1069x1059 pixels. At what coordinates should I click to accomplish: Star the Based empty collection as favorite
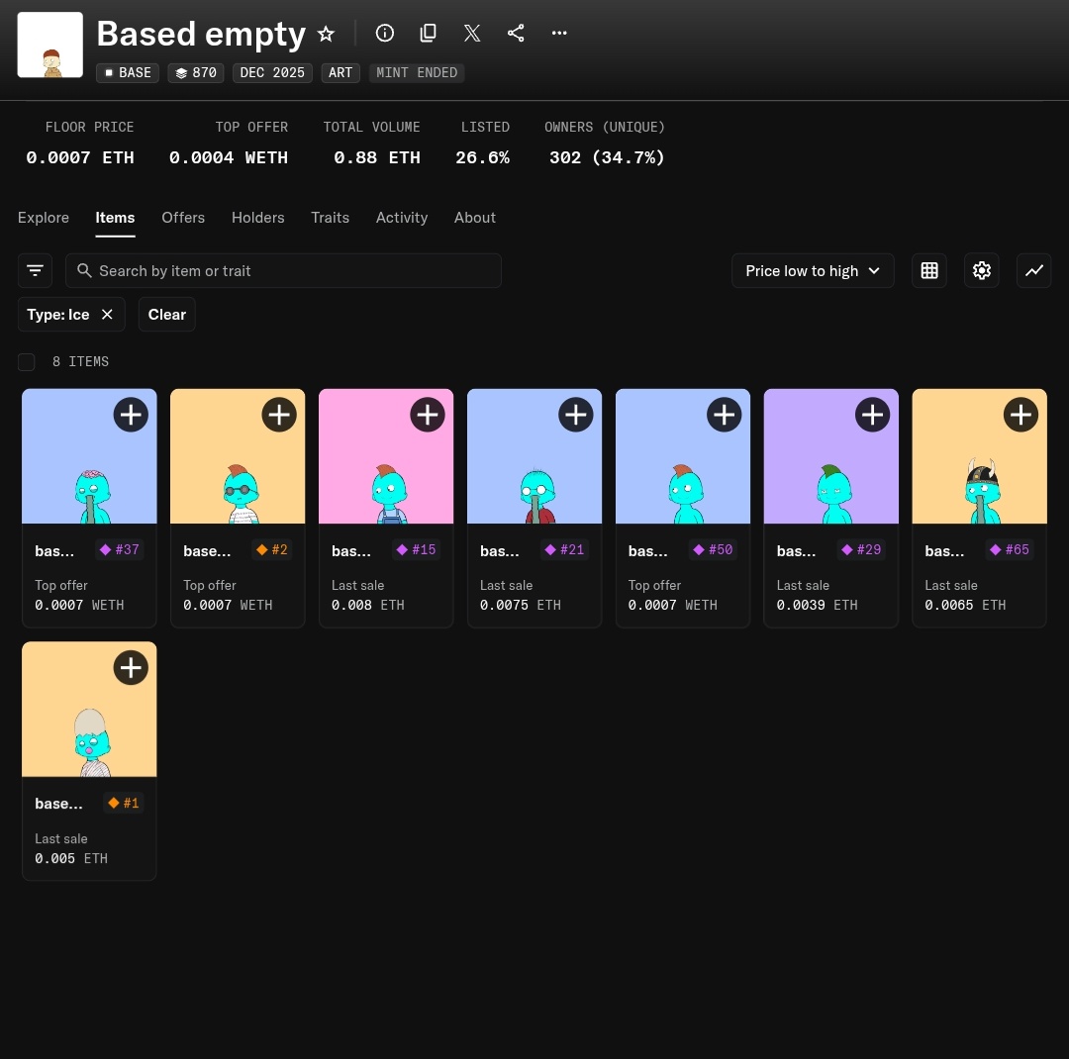click(326, 34)
